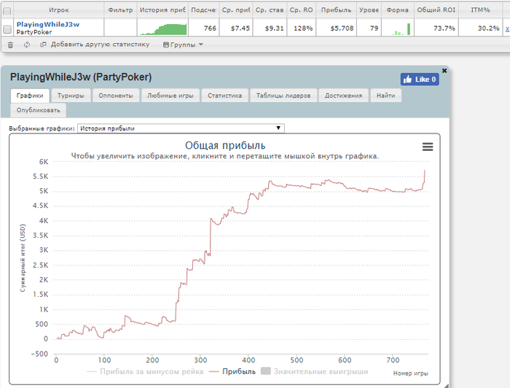Click the 73.7% total ROI cell
This screenshot has height=388, width=510.
436,28
